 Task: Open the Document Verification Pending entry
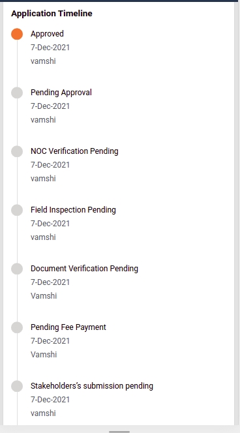84,269
